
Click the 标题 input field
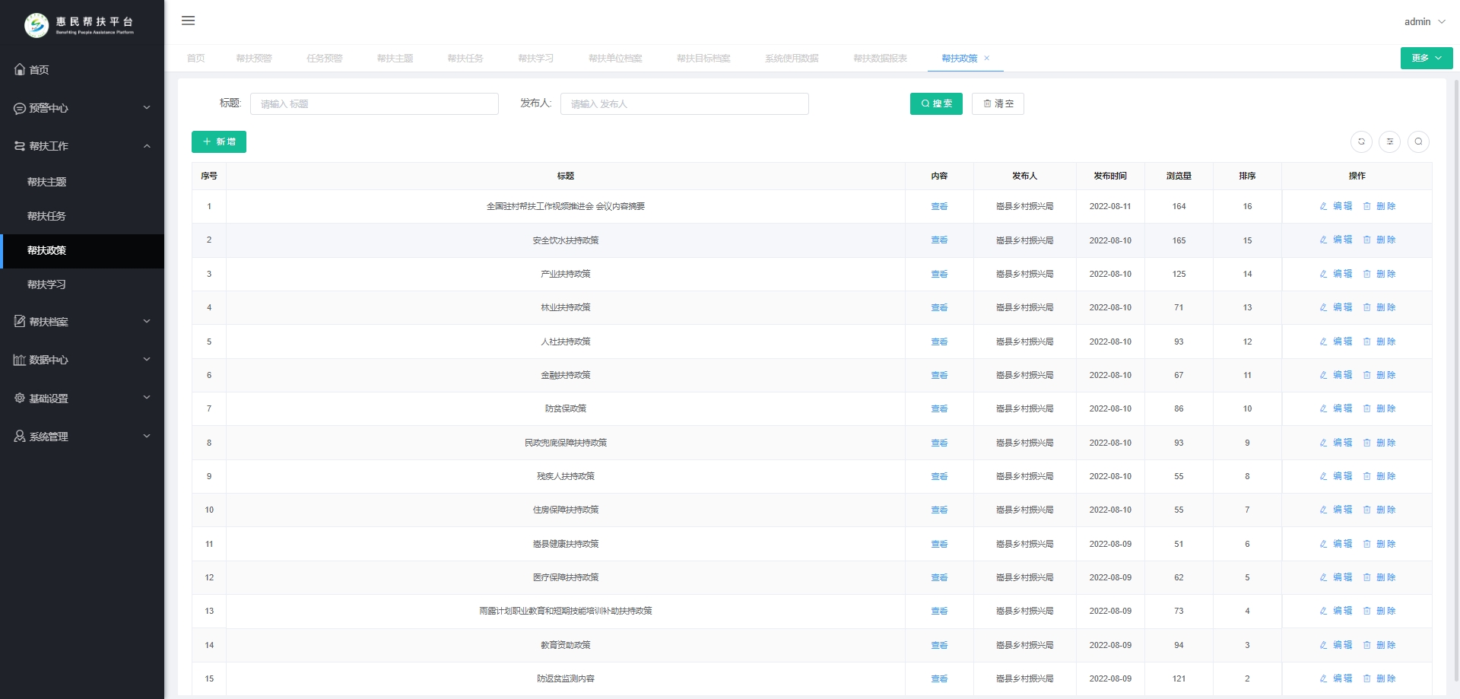coord(374,103)
